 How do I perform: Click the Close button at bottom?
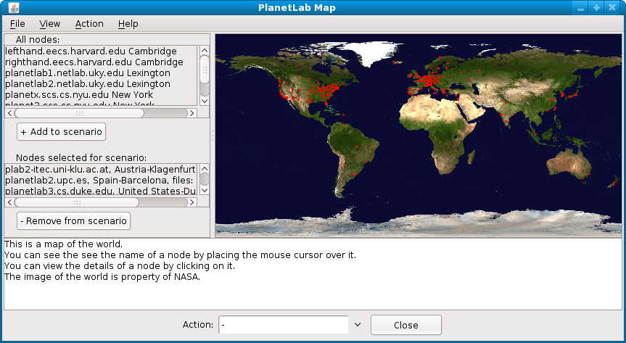[405, 326]
